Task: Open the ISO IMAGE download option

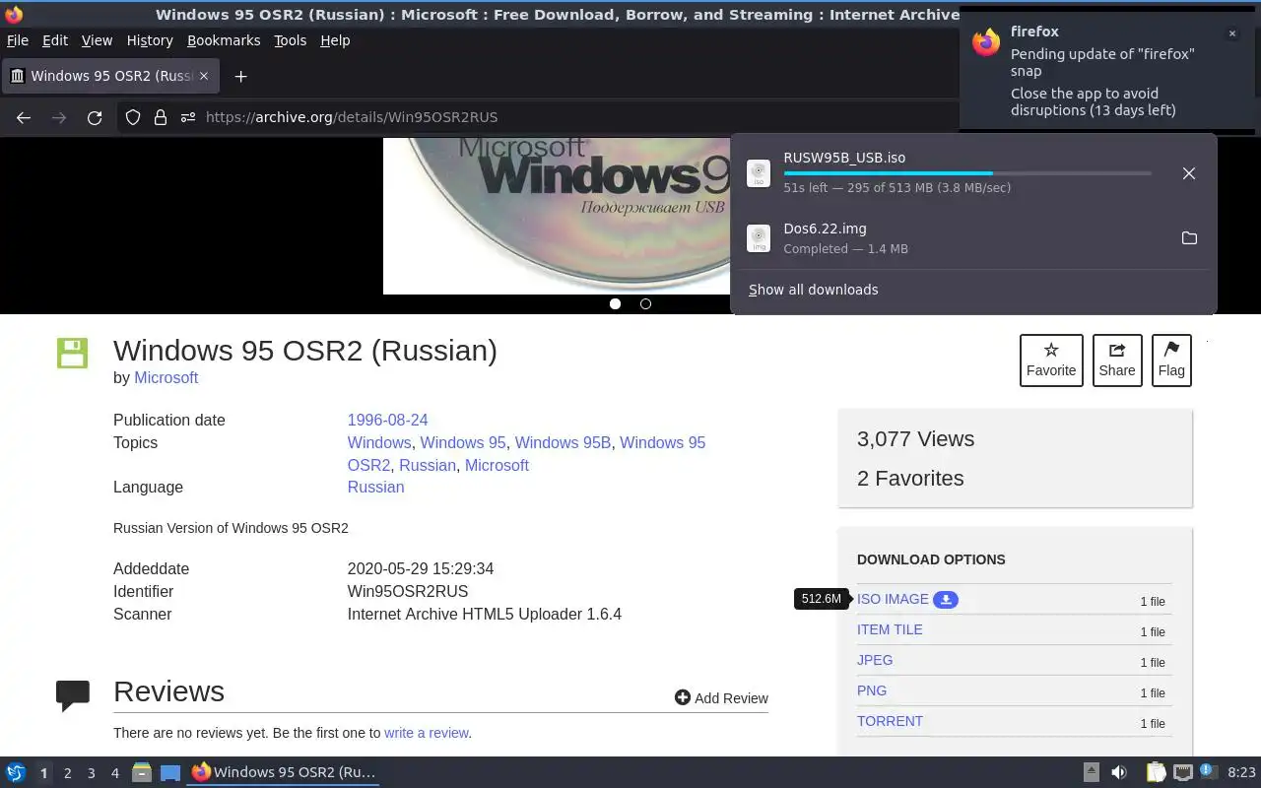Action: pyautogui.click(x=893, y=599)
